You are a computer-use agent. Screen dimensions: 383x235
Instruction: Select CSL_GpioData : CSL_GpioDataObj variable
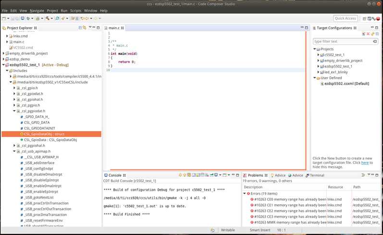click(50, 140)
